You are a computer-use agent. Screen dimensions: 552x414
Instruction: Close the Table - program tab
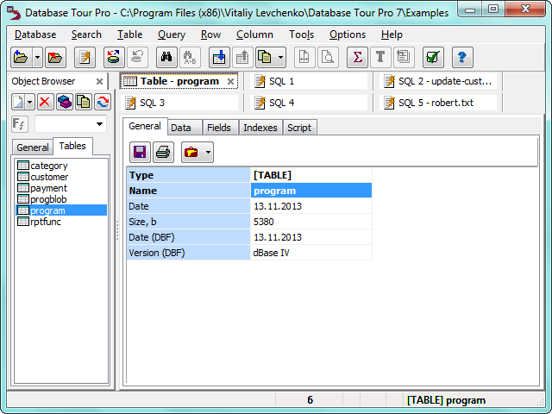click(230, 82)
